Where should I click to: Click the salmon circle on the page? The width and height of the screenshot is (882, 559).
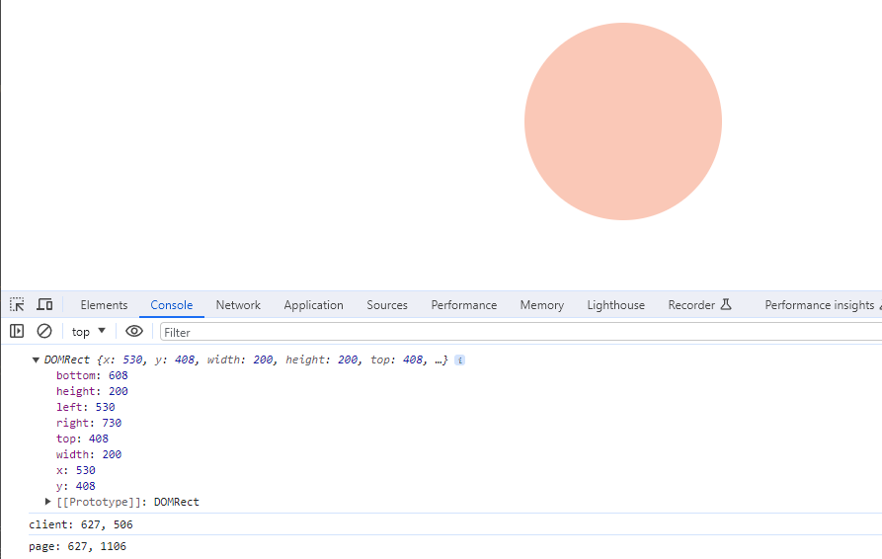(623, 121)
